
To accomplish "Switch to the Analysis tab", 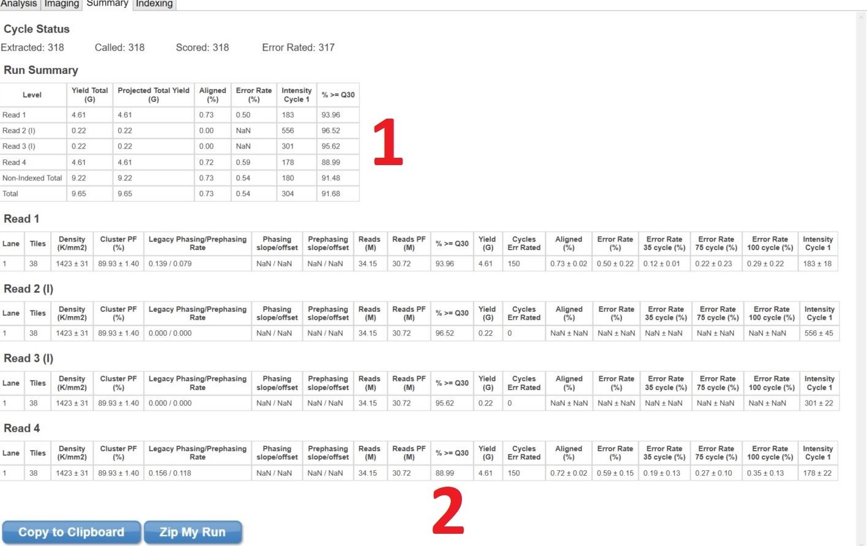I will tap(18, 4).
